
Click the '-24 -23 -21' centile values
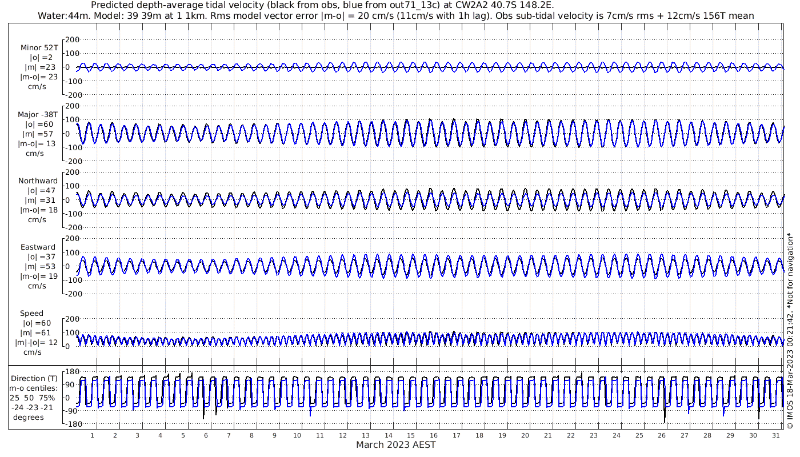[x=32, y=407]
